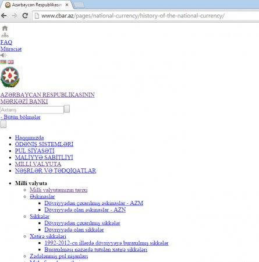Switch language via Azerbaijani flag icon

click(3, 62)
